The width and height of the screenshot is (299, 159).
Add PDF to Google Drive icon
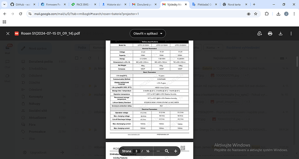[x=260, y=33]
